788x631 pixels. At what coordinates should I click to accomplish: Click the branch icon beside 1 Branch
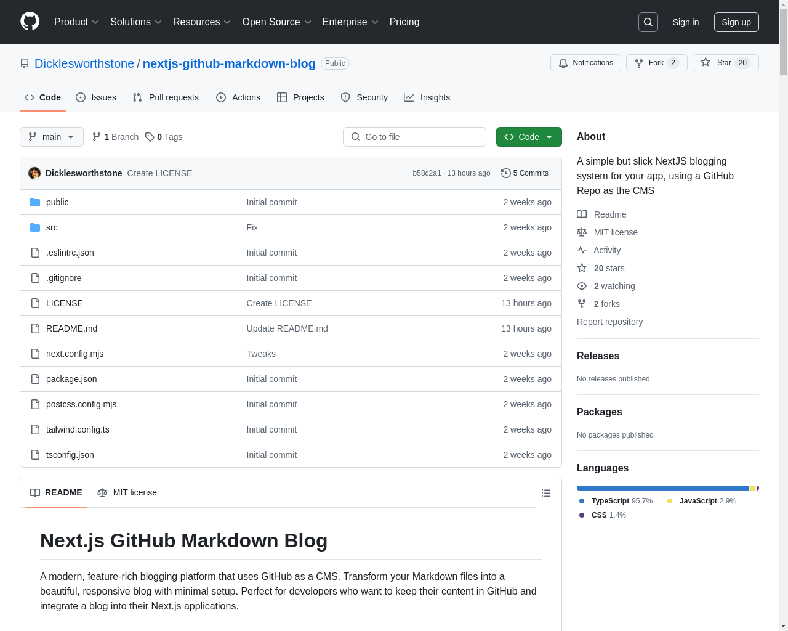(x=97, y=137)
